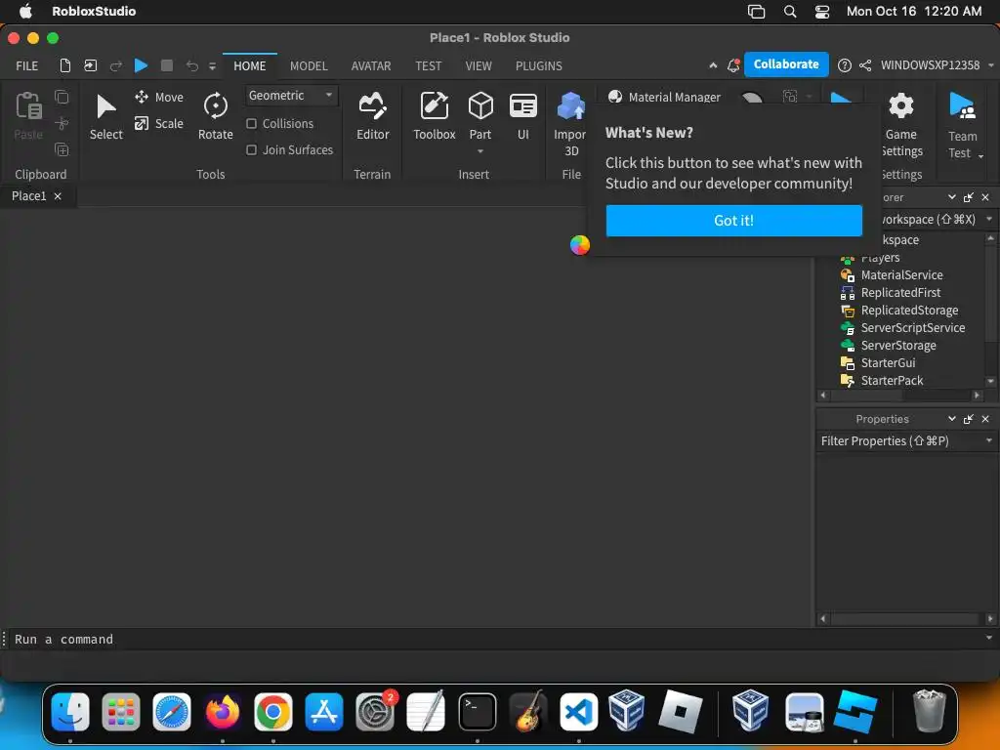Click the Paste clipboard icon
This screenshot has width=1000, height=750.
click(x=28, y=105)
